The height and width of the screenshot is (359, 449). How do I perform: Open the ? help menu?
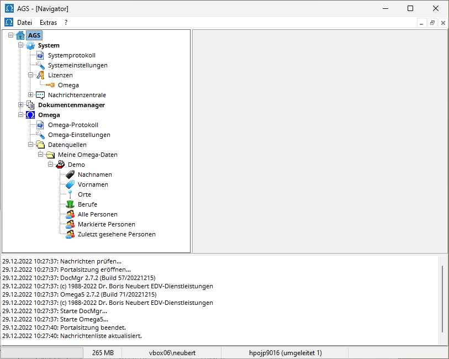[66, 23]
